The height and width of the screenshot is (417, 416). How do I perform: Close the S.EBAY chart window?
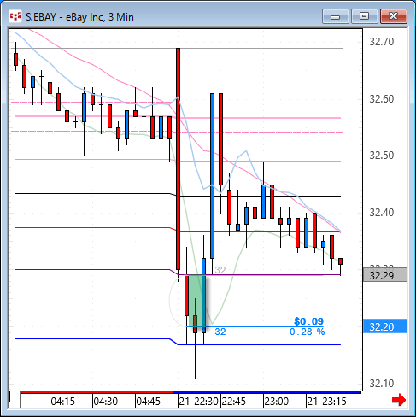pos(394,16)
